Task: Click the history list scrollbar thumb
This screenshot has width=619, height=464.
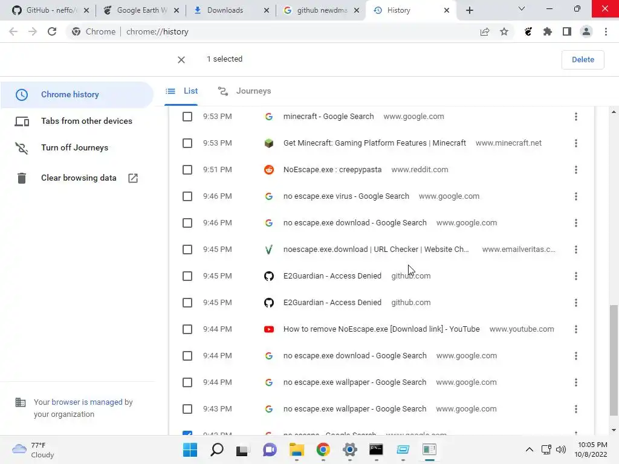Action: point(614,360)
